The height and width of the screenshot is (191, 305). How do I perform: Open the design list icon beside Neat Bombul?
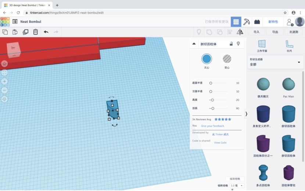pyautogui.click(x=15, y=22)
